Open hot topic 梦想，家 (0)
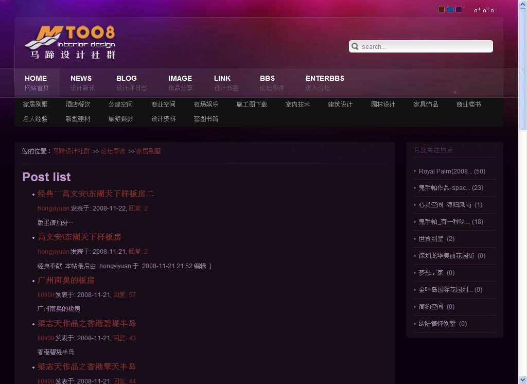Image resolution: width=527 pixels, height=384 pixels. (436, 273)
